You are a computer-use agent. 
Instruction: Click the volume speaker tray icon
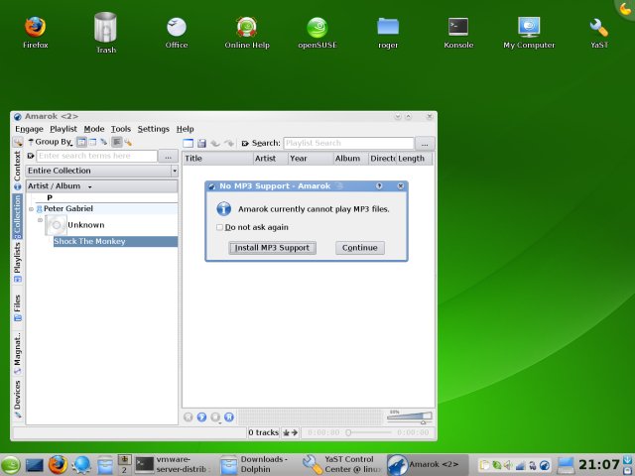click(x=508, y=465)
